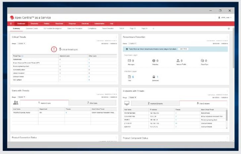Screen dimensions: 241x154
Task: Open Range dropdown in Critical Threats widget
Action: pyautogui.click(x=22, y=43)
